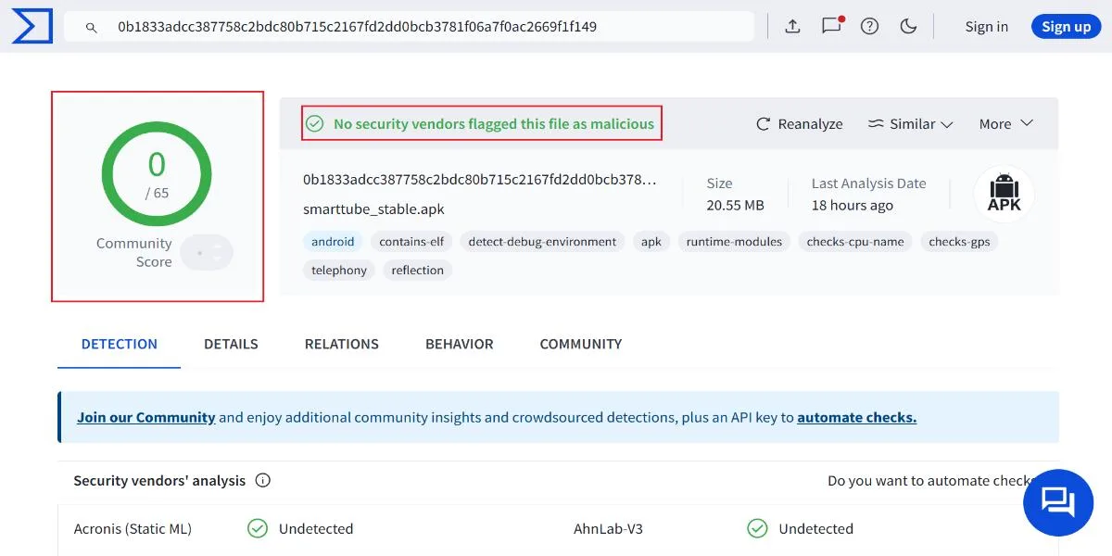The height and width of the screenshot is (556, 1112).
Task: Click the reflection tag
Action: 417,271
